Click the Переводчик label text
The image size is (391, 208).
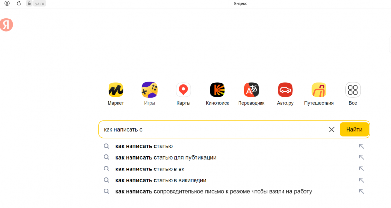[x=251, y=103]
